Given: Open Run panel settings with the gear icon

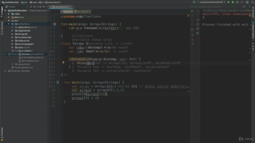Looking at the screenshot, I should [244, 7].
